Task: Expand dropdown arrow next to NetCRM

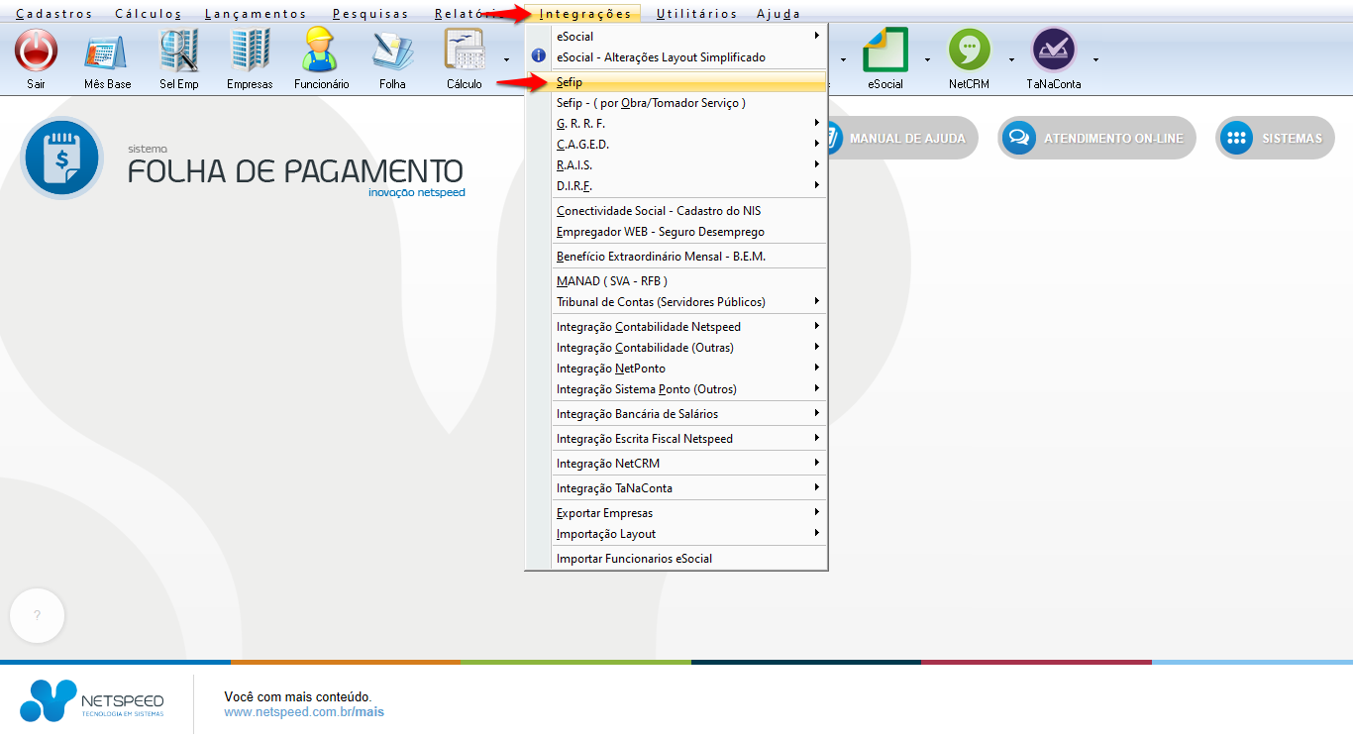Action: [1011, 59]
